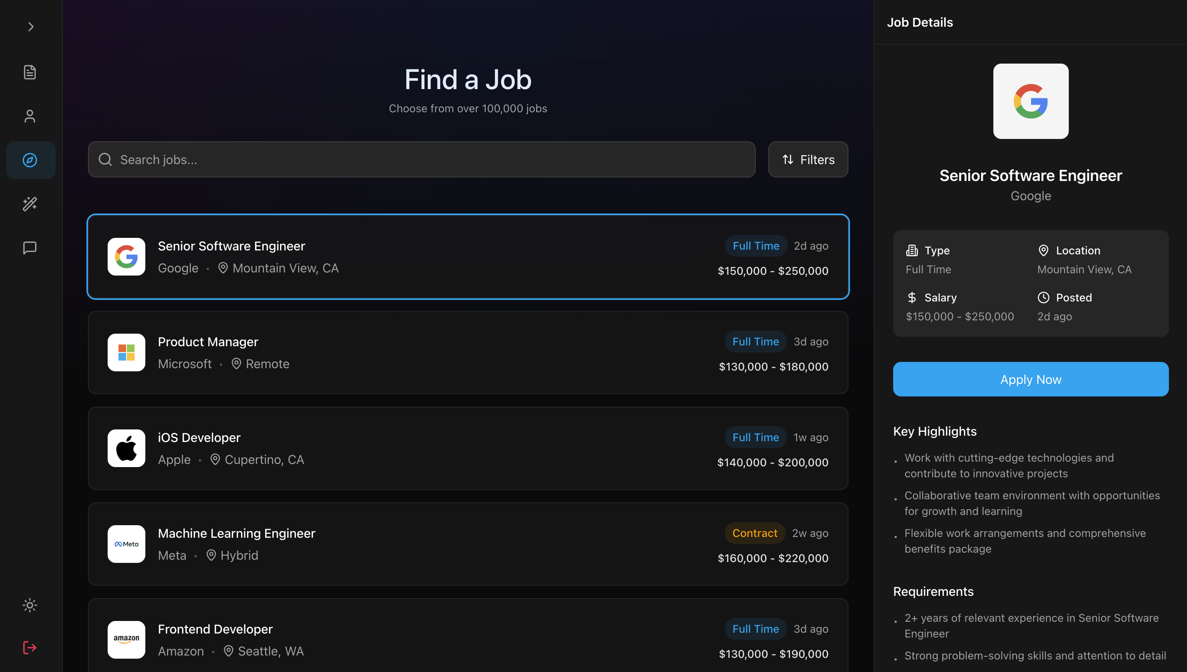Click the 2w ago posted time

tap(811, 533)
